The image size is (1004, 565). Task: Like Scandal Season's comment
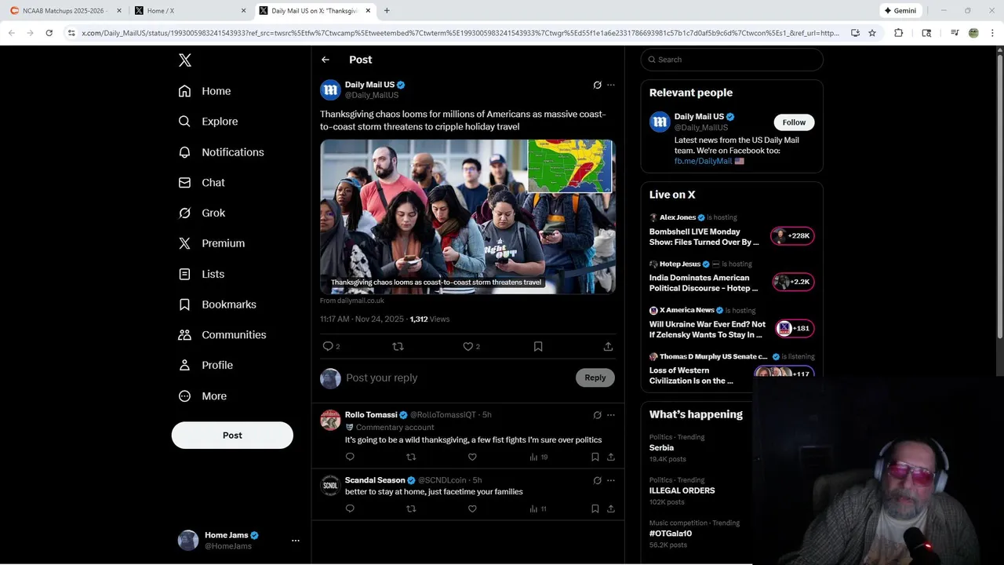pyautogui.click(x=472, y=508)
